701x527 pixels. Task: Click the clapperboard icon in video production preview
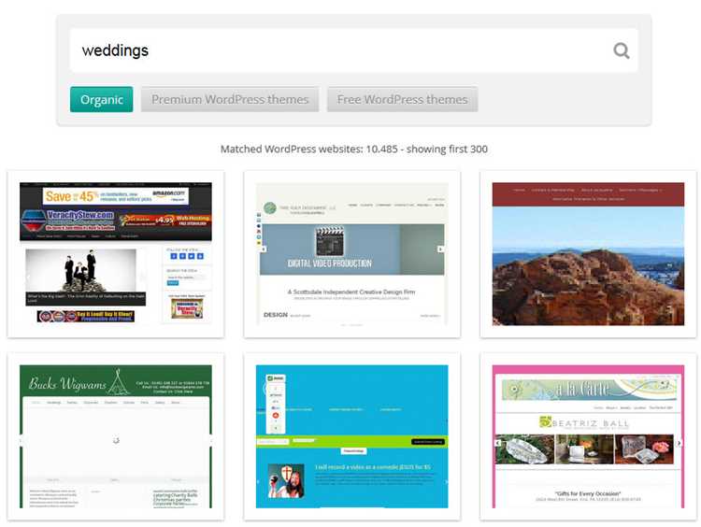point(330,241)
